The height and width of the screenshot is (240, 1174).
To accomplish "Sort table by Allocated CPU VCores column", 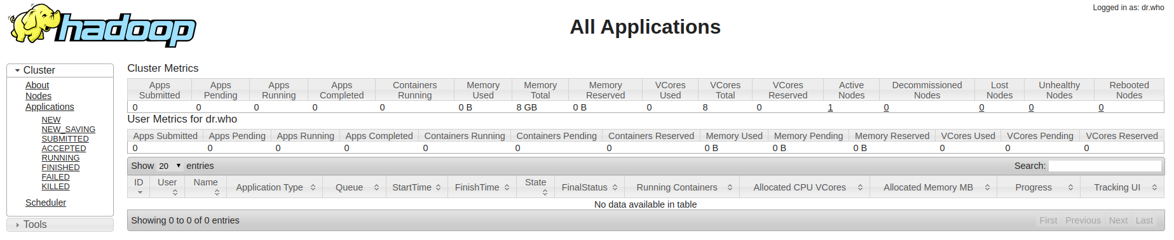I will (805, 187).
